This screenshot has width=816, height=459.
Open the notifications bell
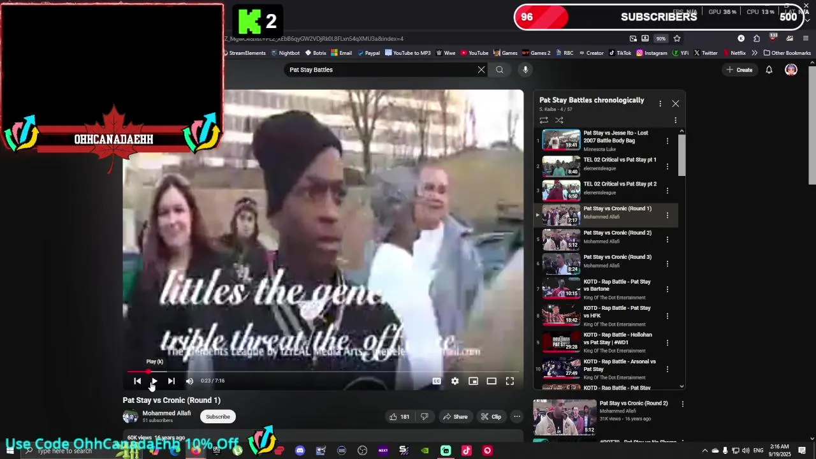point(769,69)
